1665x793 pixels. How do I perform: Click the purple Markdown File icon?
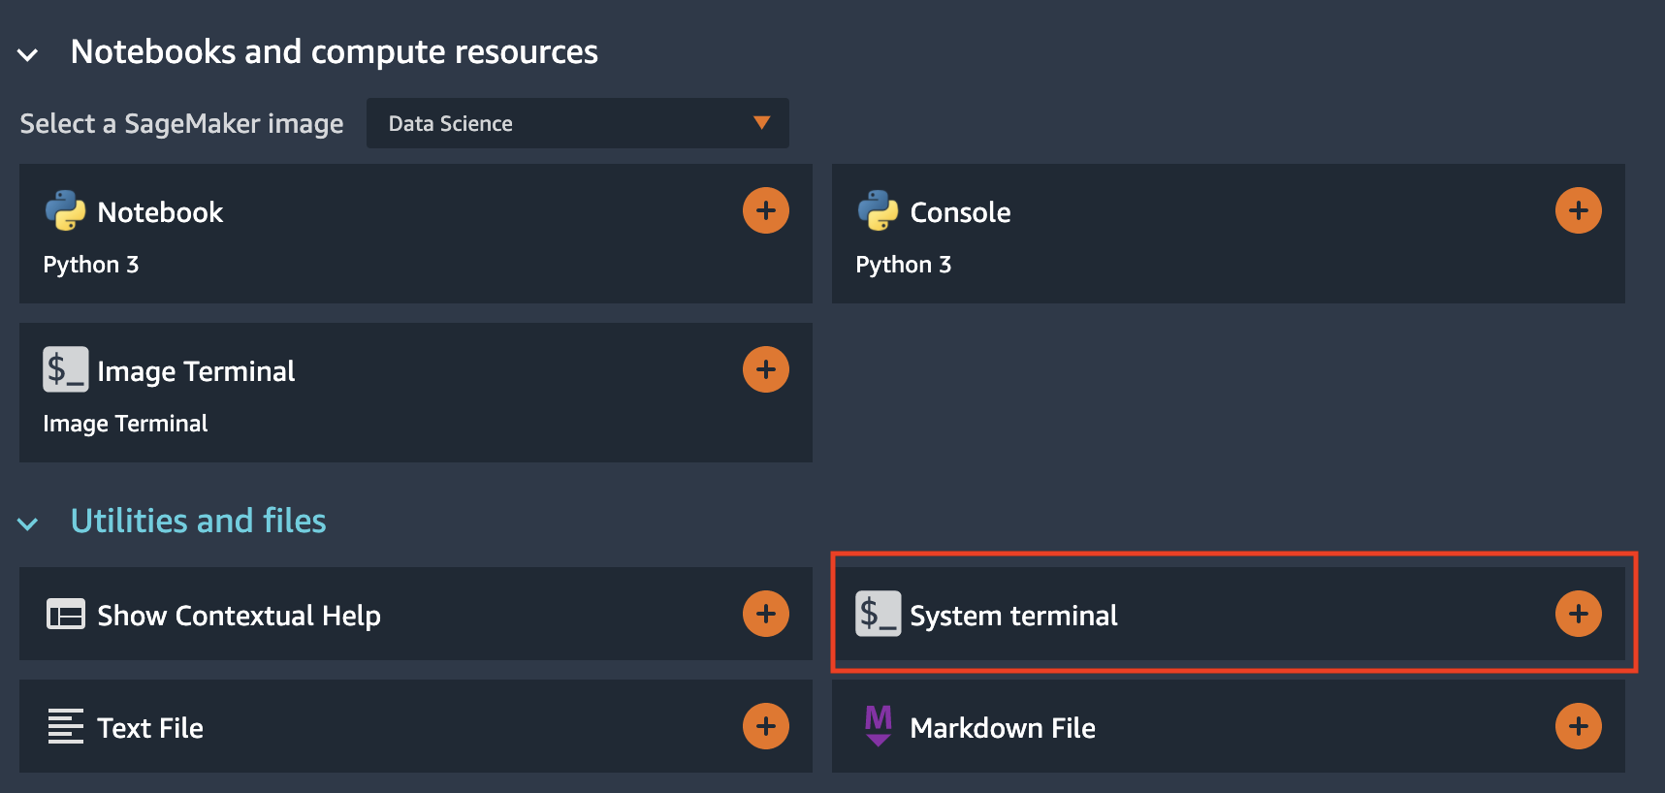coord(879,726)
